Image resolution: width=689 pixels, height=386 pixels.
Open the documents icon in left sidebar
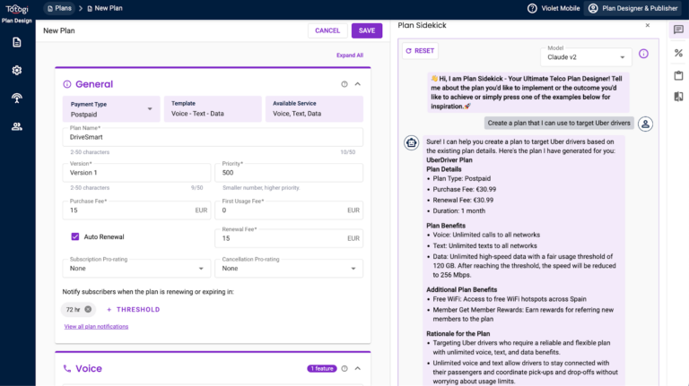[16, 42]
